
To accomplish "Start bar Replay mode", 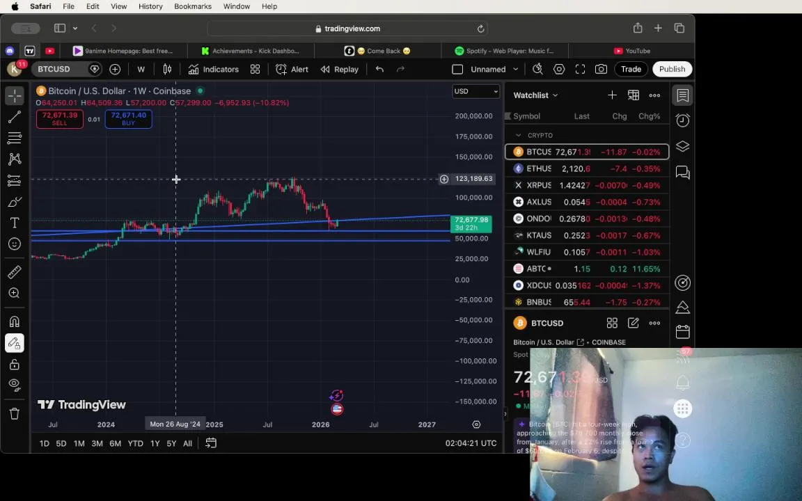I will tap(340, 69).
